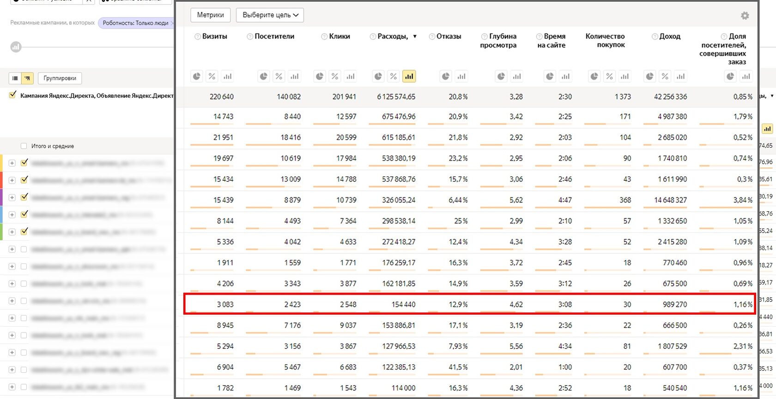Open the table settings gear icon
Screen dimensions: 776x399
tap(745, 16)
